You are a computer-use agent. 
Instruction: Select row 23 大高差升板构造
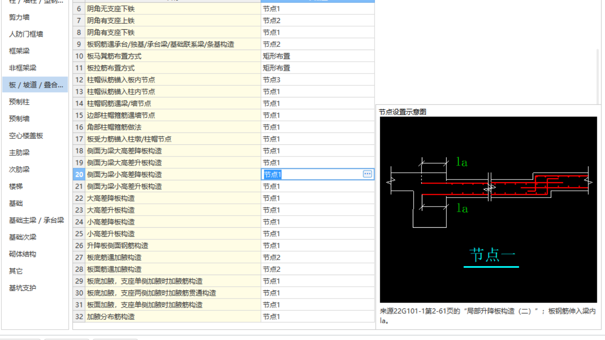coord(173,210)
